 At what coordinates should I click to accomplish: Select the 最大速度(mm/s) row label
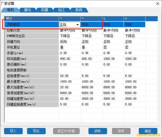[x=32, y=82]
